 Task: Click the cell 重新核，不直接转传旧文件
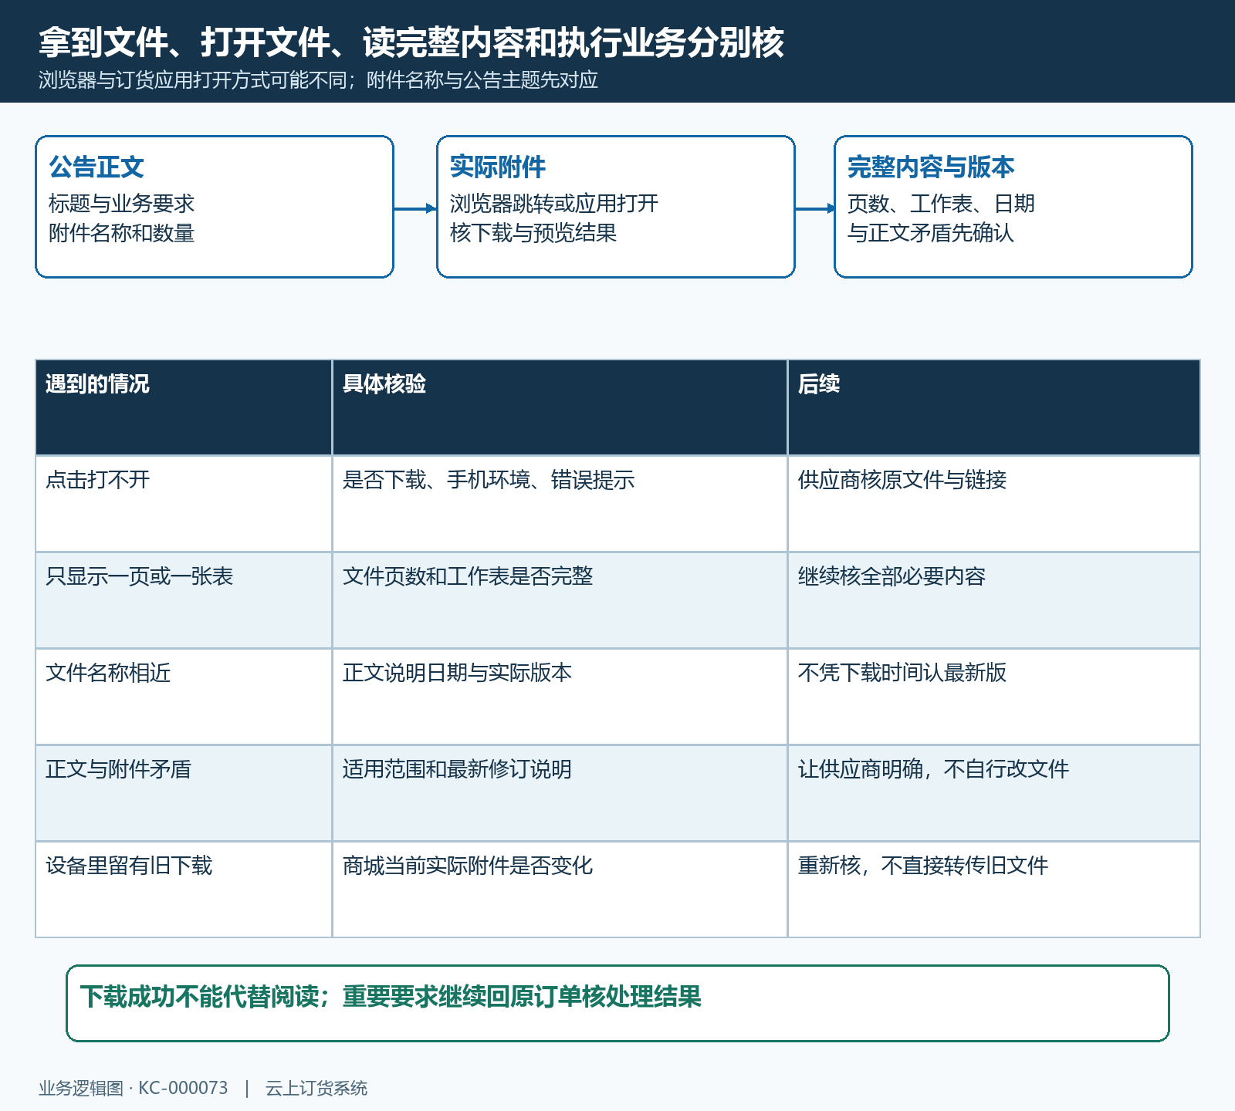[994, 890]
